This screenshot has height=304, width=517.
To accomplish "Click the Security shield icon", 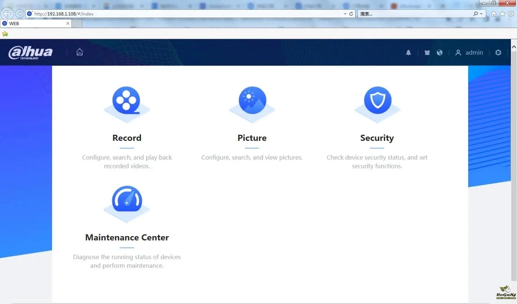I will pyautogui.click(x=377, y=101).
